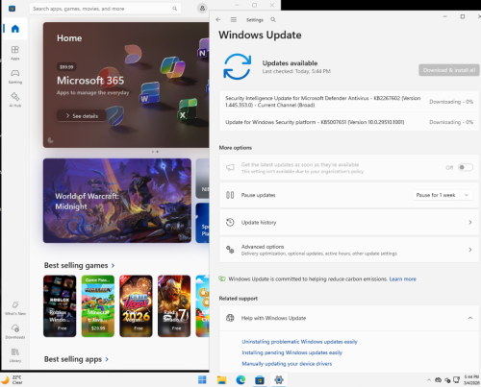The height and width of the screenshot is (387, 481).
Task: Open the AI Hub sidebar icon
Action: [15, 100]
